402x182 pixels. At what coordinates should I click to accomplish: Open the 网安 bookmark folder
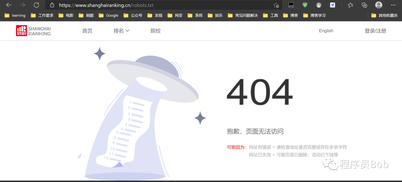[x=175, y=15]
